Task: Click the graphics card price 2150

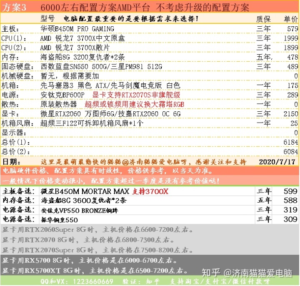Action: [x=291, y=114]
